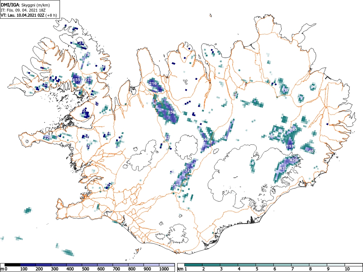
Task: Click the 500–600 m legend swatch
Action: tap(90, 265)
